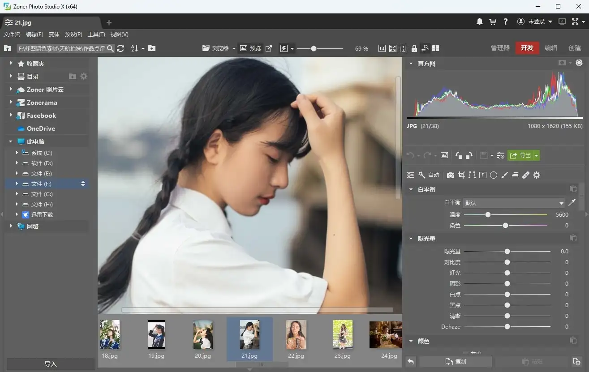
Task: Click the white balance eyedropper
Action: tap(572, 202)
